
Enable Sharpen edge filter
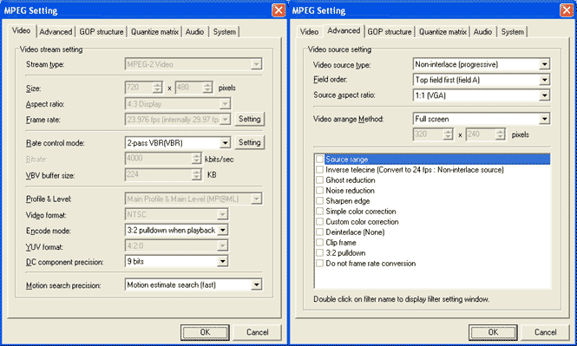pyautogui.click(x=319, y=201)
